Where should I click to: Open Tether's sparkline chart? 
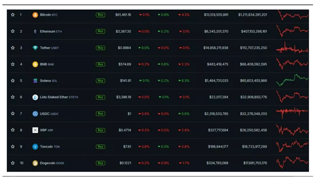click(x=292, y=48)
